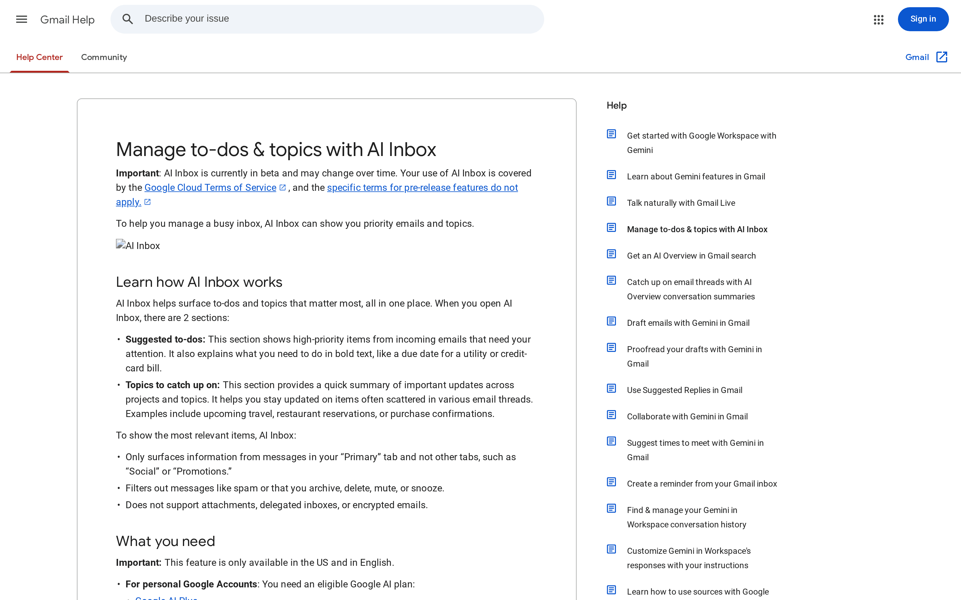961x600 pixels.
Task: Open the Google apps grid
Action: tap(878, 19)
